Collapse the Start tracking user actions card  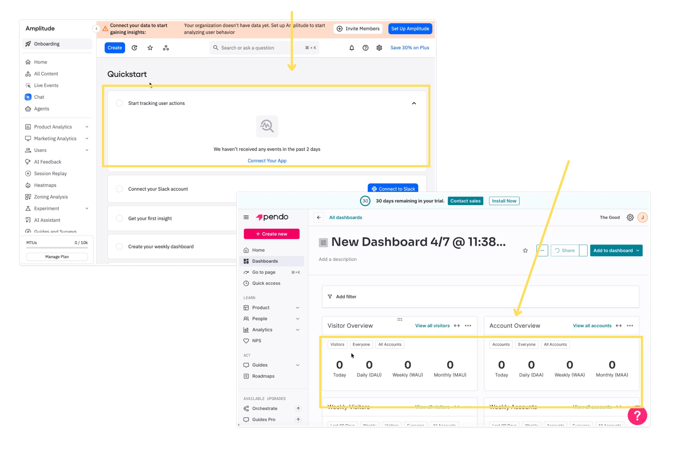[x=414, y=103]
